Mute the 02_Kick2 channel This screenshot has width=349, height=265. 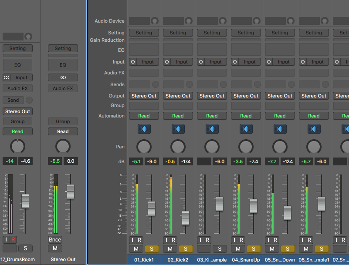[x=170, y=249]
